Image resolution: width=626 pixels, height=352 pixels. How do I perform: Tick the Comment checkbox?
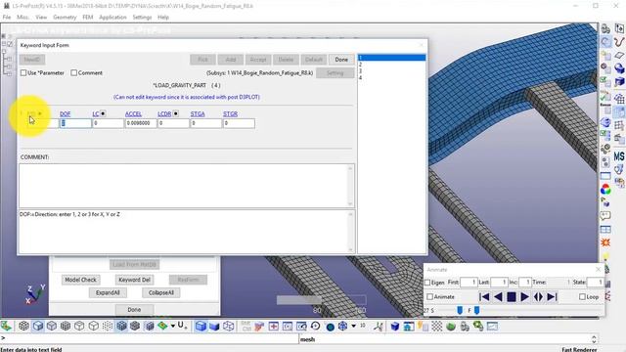point(74,73)
